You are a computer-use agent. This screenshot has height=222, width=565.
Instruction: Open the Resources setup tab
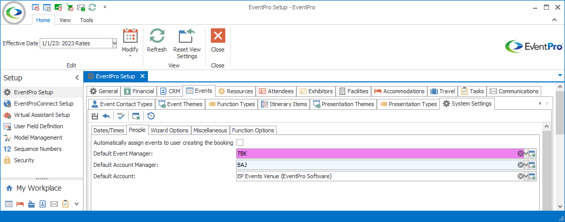pyautogui.click(x=236, y=91)
